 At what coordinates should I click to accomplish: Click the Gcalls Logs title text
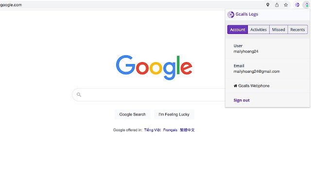[x=247, y=14]
